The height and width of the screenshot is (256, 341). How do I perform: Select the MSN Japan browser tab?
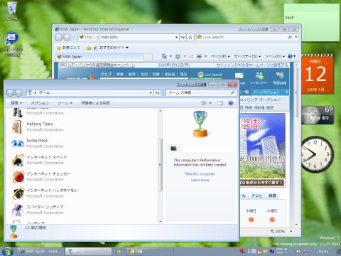(99, 57)
